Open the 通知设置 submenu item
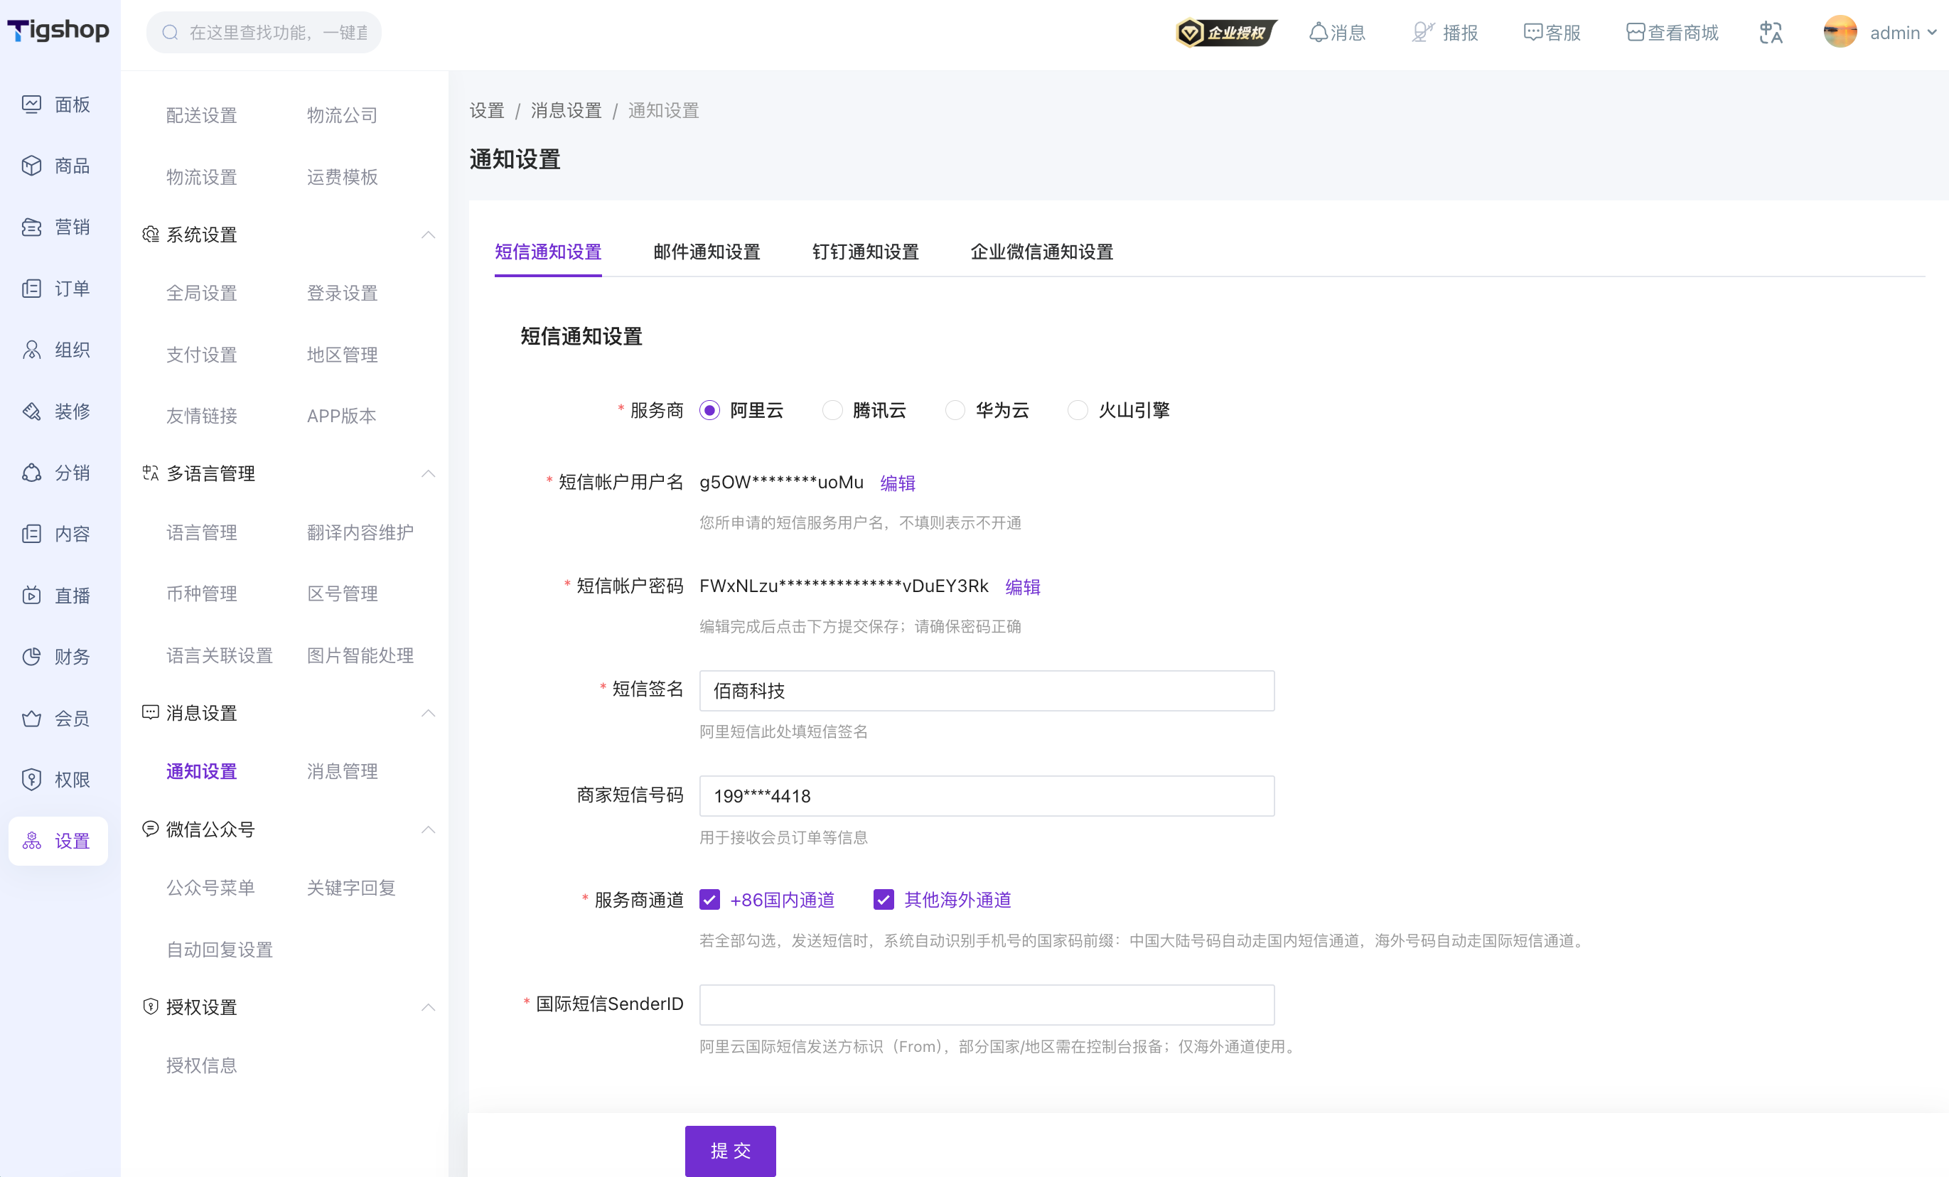1949x1177 pixels. [202, 771]
